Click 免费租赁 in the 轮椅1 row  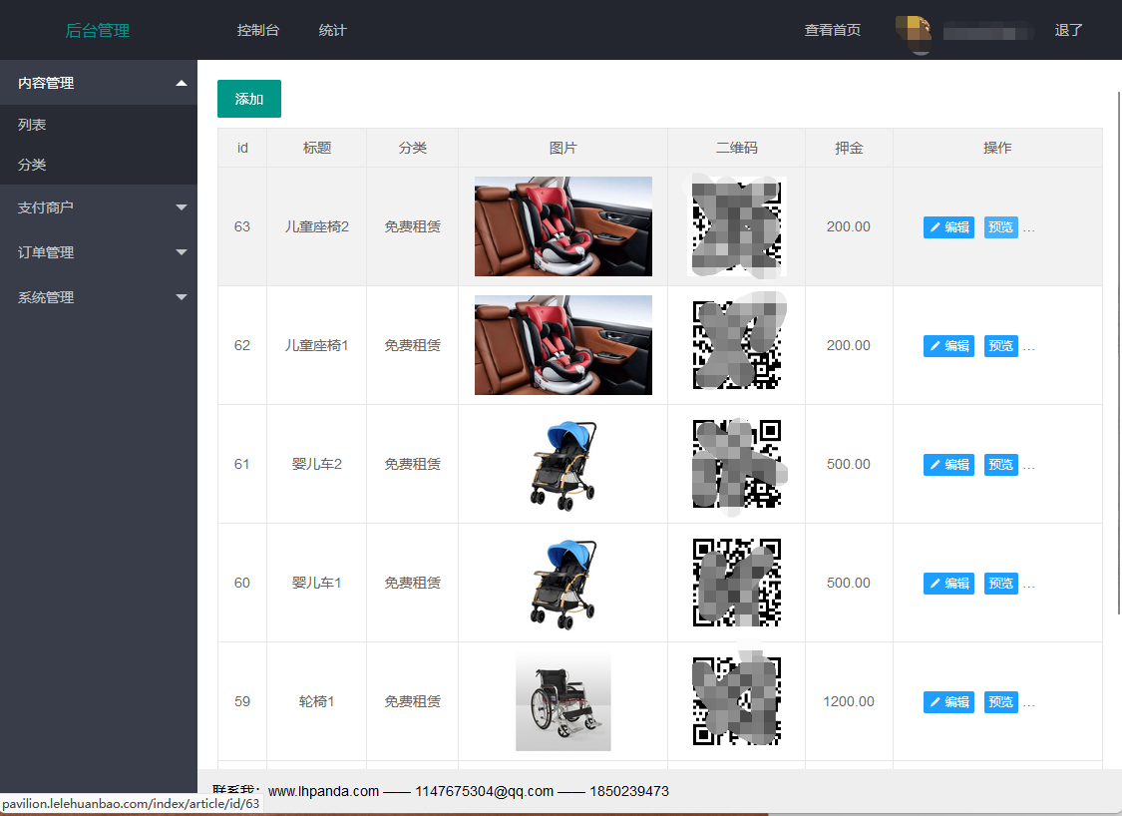(412, 701)
